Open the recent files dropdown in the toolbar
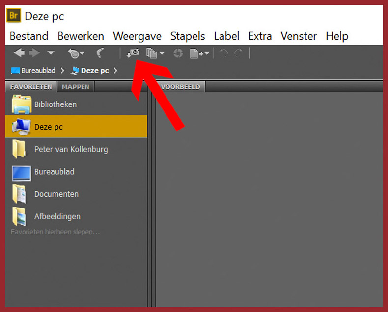The width and height of the screenshot is (388, 312). pyautogui.click(x=76, y=53)
